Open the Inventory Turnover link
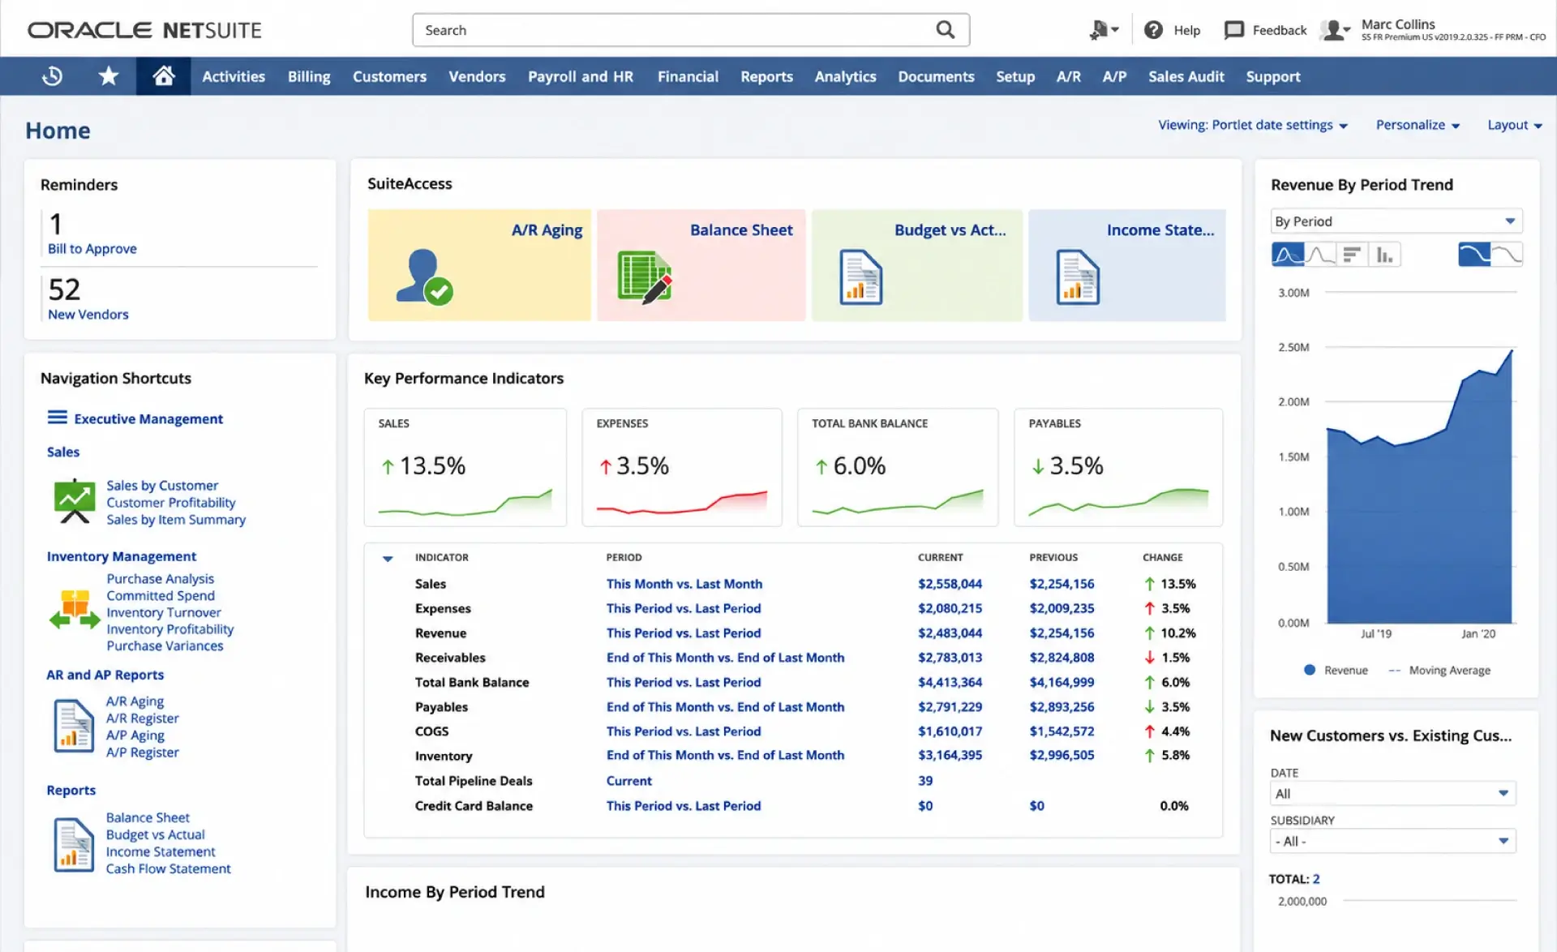This screenshot has width=1557, height=952. coord(163,613)
